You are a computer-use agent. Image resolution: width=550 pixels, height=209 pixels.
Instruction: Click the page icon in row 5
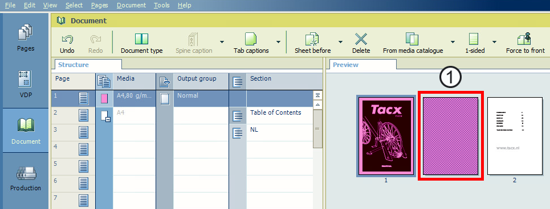pos(84,167)
